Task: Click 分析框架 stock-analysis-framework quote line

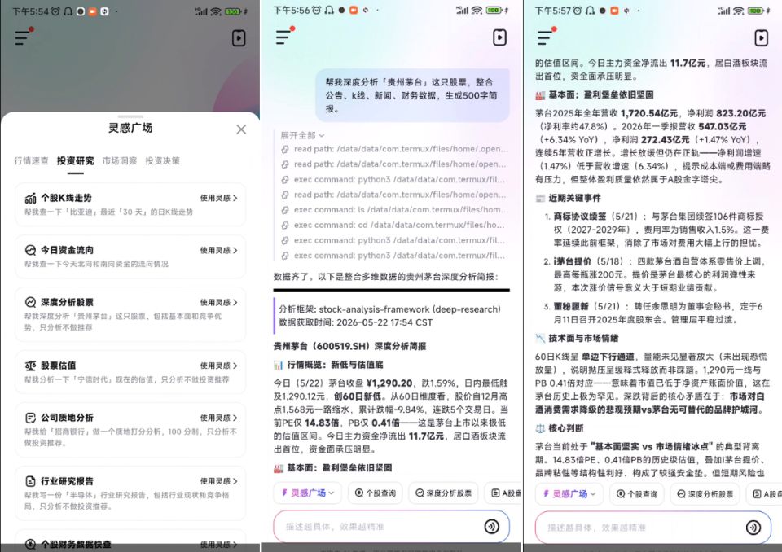Action: tap(389, 309)
